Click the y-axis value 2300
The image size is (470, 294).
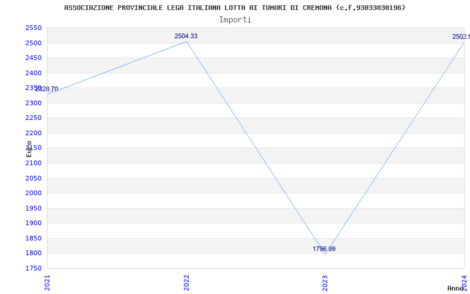33,103
